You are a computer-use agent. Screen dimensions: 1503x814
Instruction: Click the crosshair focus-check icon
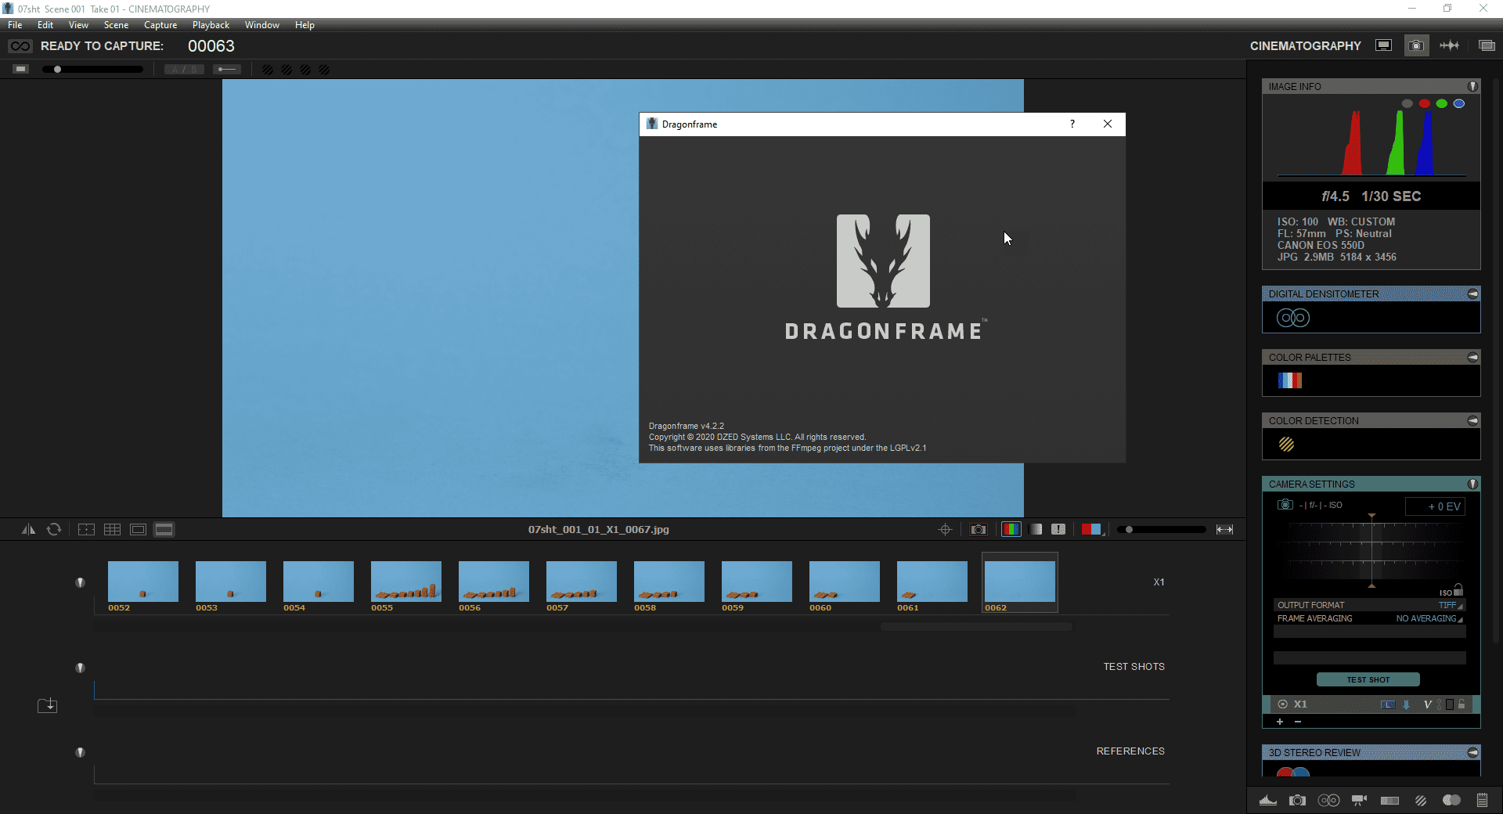pyautogui.click(x=945, y=530)
